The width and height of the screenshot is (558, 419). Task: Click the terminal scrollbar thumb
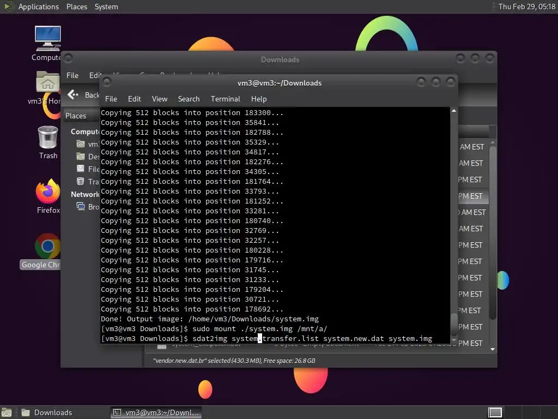(x=454, y=325)
